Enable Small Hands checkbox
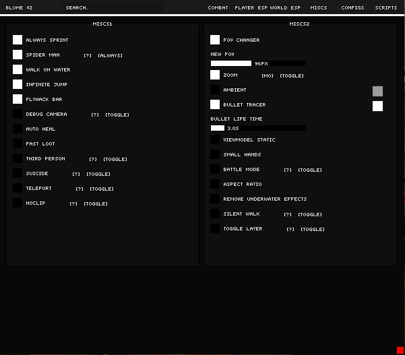 [215, 155]
